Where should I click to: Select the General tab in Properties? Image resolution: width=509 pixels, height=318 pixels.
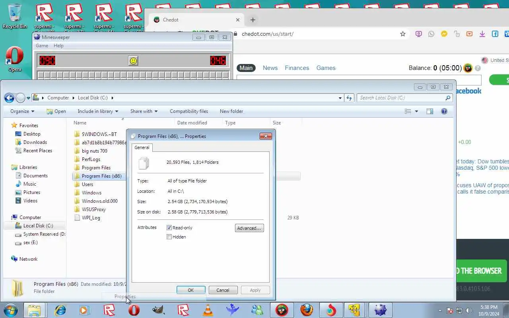pos(142,147)
